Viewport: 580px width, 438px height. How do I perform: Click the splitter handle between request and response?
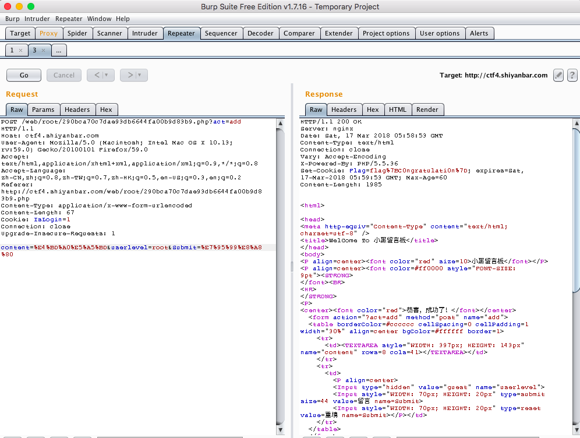click(x=292, y=266)
